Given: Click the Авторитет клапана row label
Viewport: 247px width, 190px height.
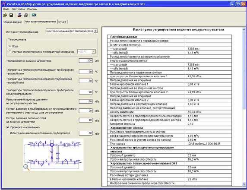Looking at the screenshot, I should (122, 124).
